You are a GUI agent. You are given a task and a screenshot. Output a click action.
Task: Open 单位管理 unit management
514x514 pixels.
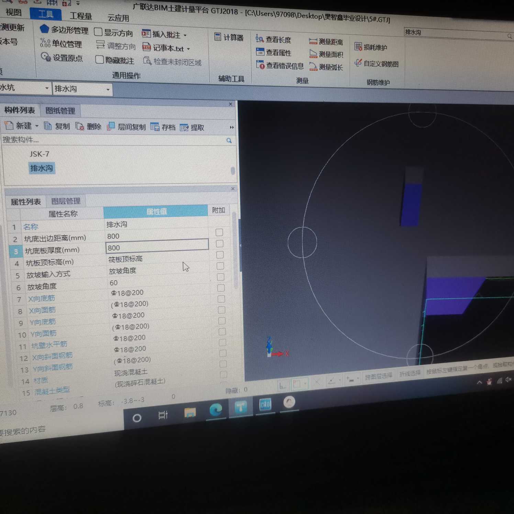pyautogui.click(x=61, y=44)
